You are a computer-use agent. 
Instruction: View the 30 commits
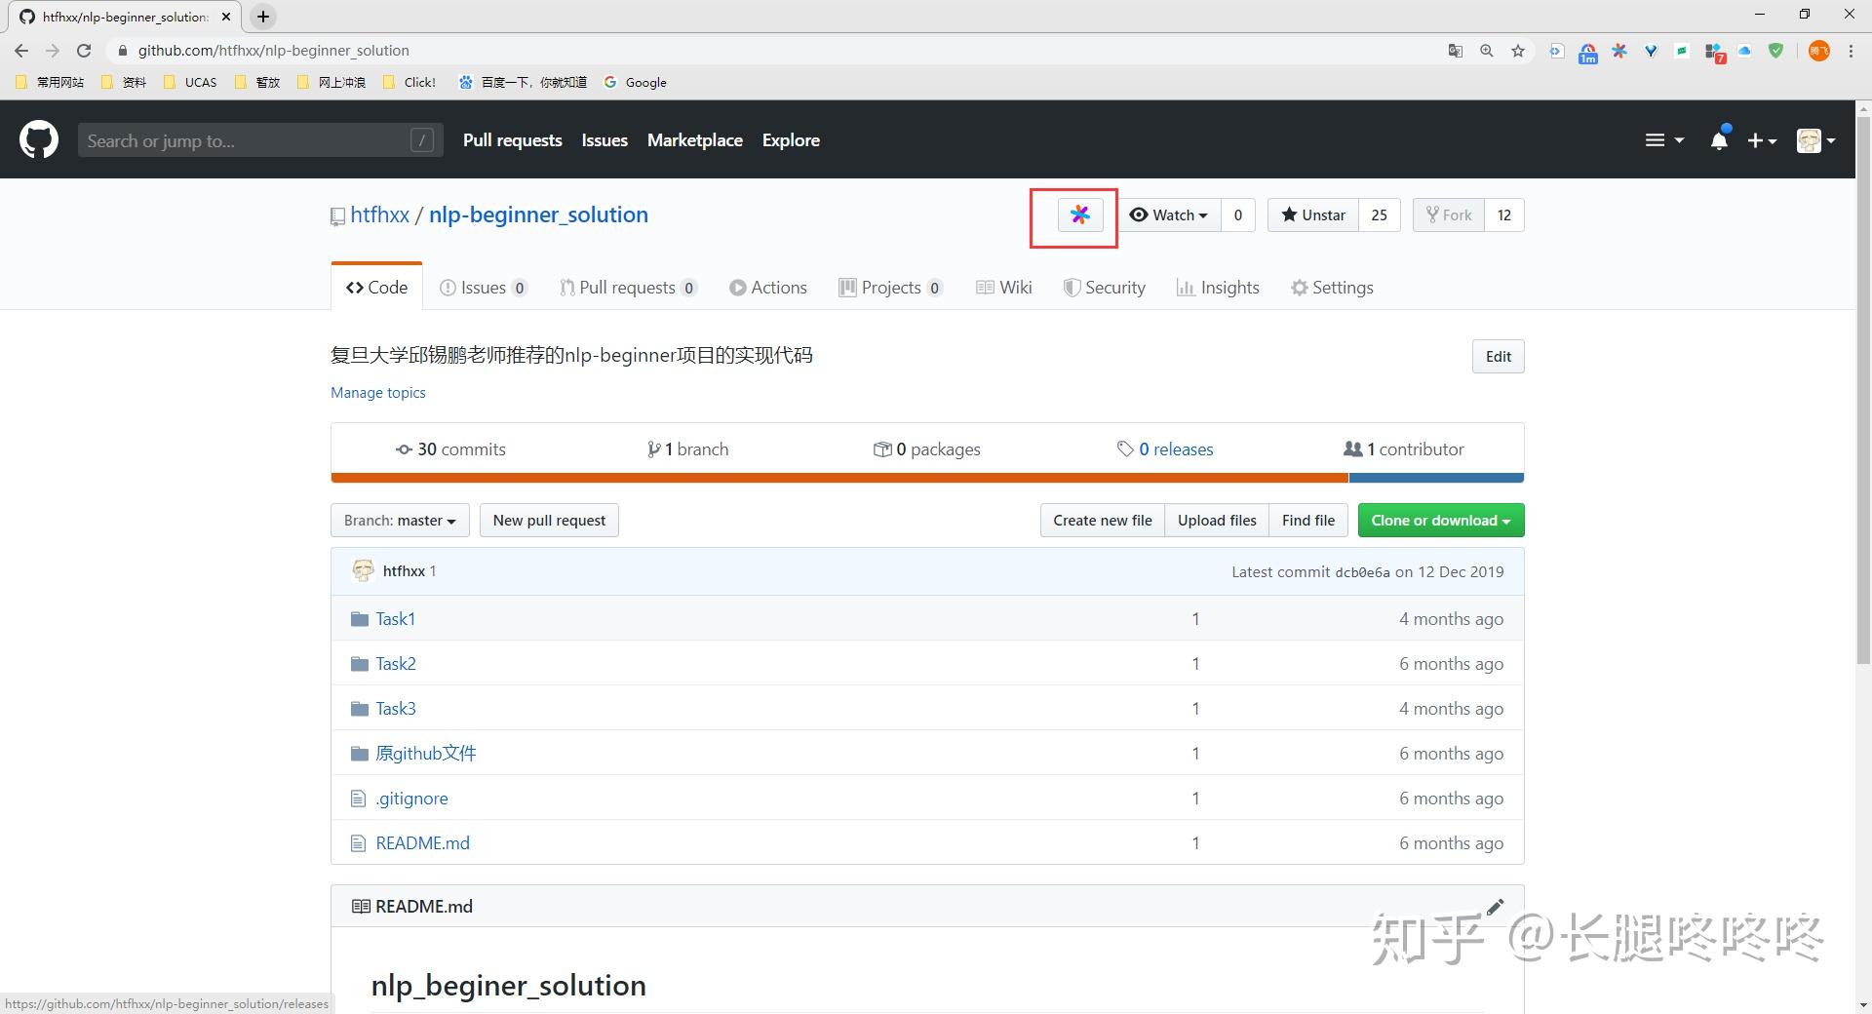(x=450, y=448)
